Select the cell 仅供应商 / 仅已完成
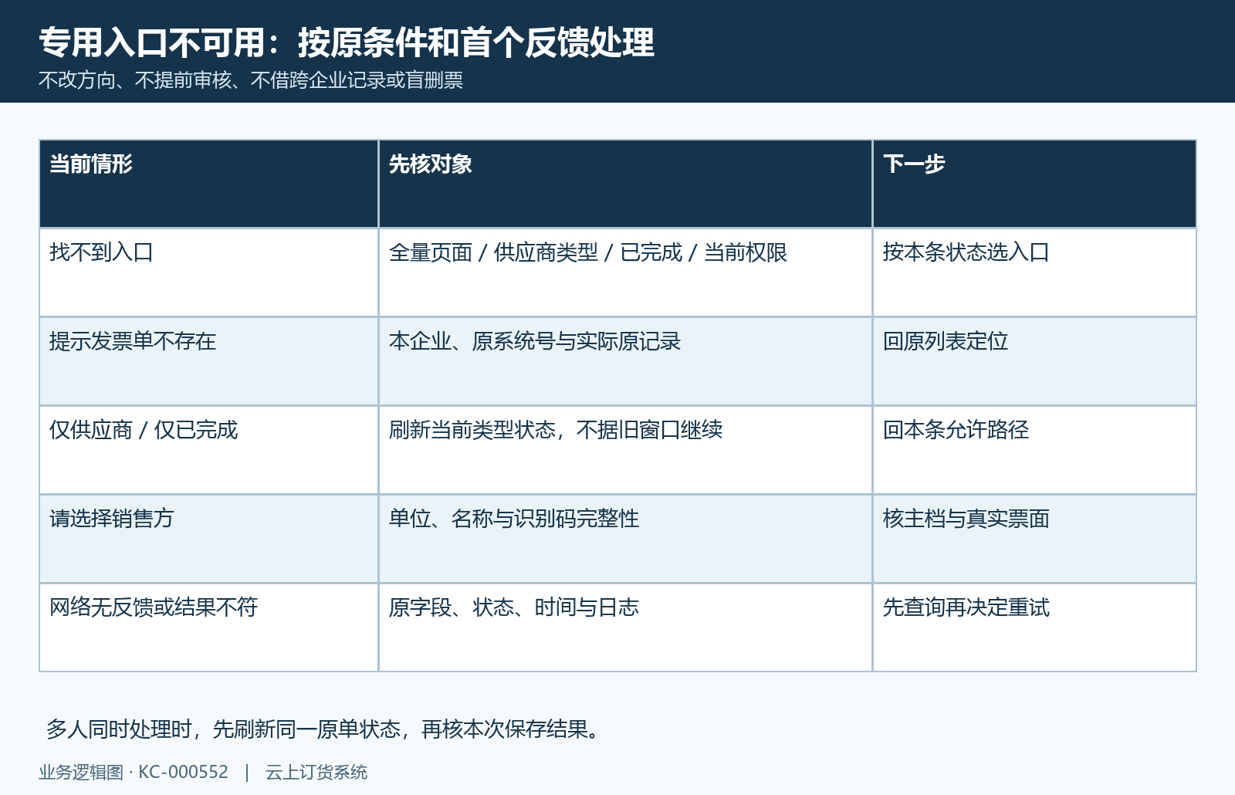 208,450
